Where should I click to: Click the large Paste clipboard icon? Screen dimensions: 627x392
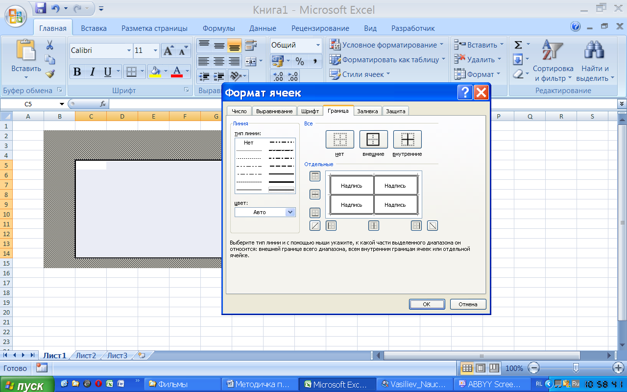[26, 50]
